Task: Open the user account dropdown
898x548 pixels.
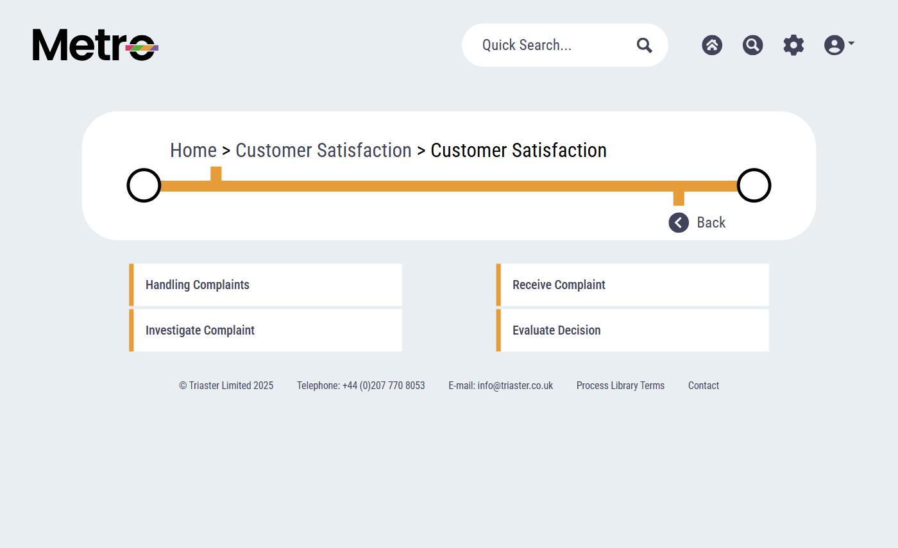Action: click(x=839, y=45)
